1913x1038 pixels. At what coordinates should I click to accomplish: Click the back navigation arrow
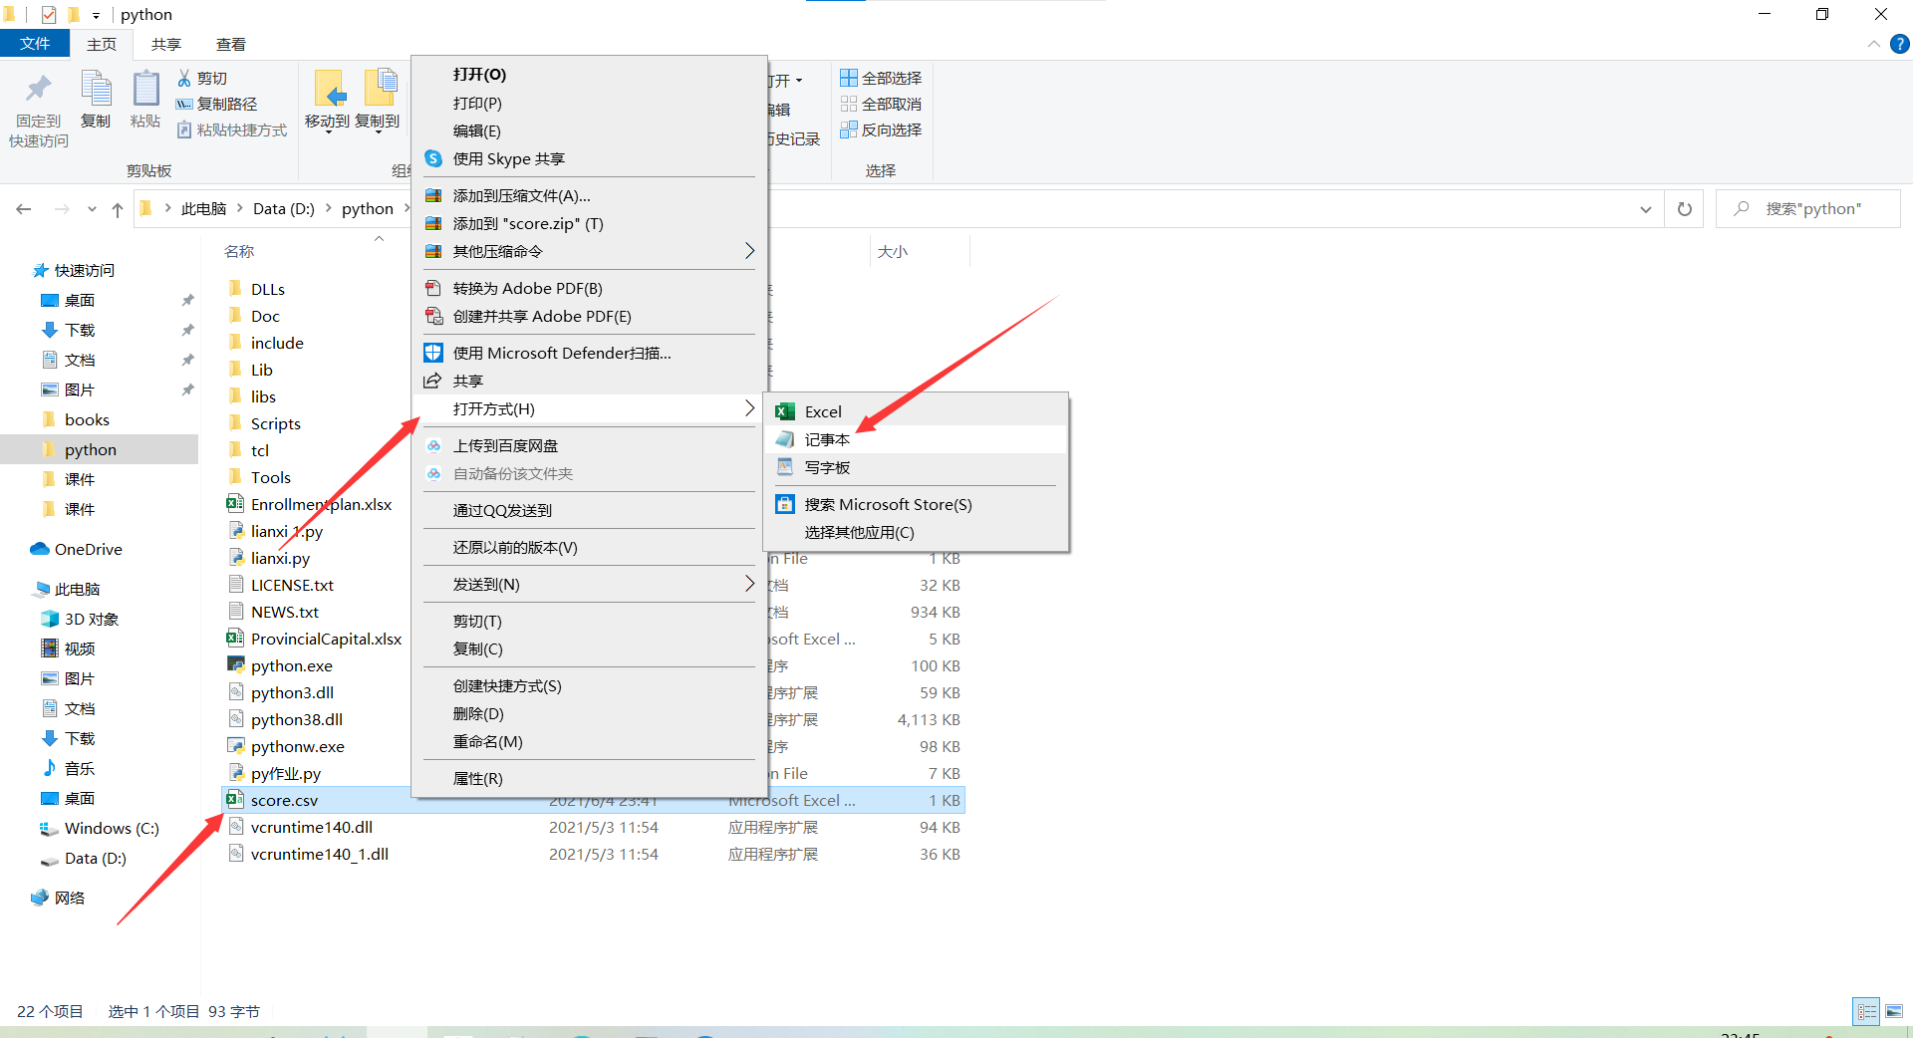(x=24, y=209)
